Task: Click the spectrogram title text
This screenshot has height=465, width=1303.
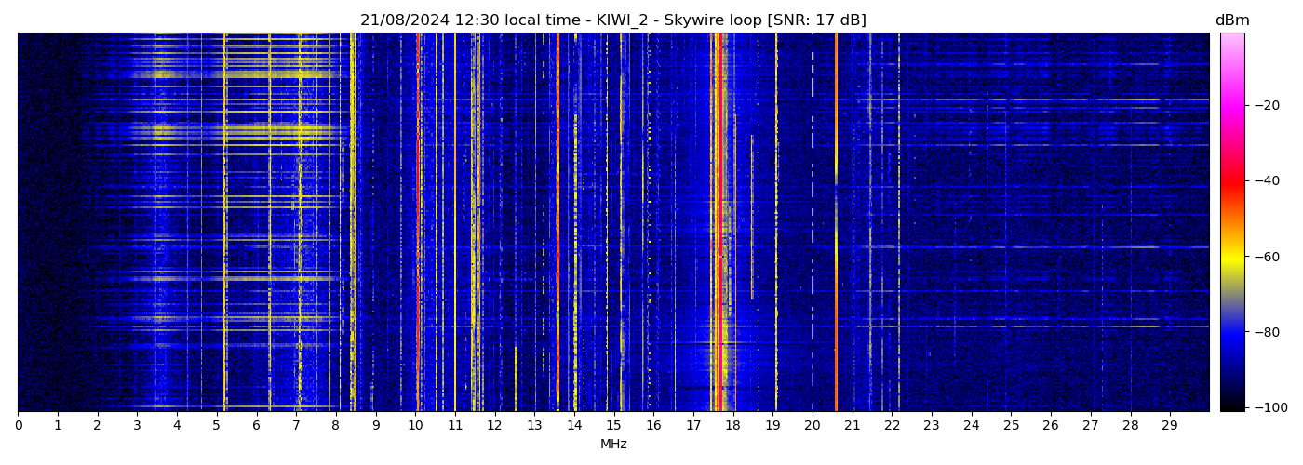Action: coord(612,20)
